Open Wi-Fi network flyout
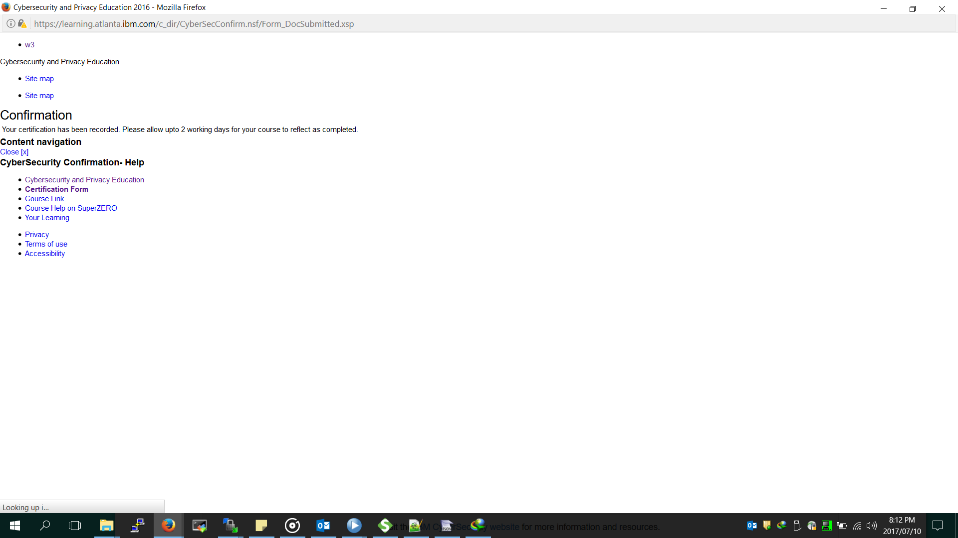Viewport: 958px width, 538px height. (857, 526)
